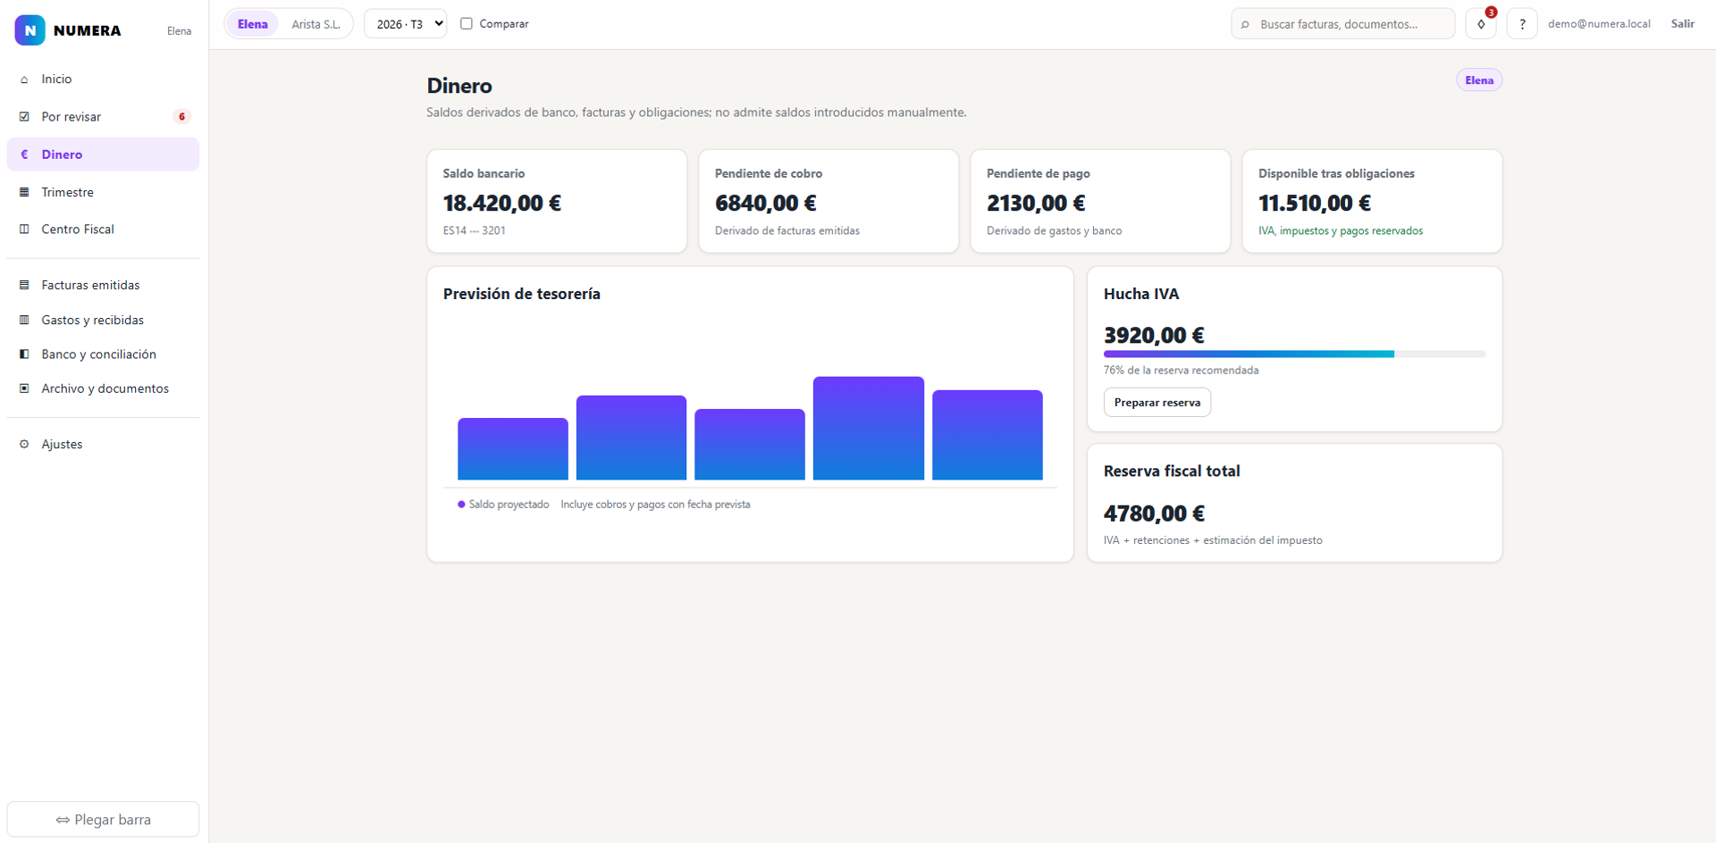Open the 2026 · T3 period dropdown
The width and height of the screenshot is (1716, 843).
pos(406,24)
